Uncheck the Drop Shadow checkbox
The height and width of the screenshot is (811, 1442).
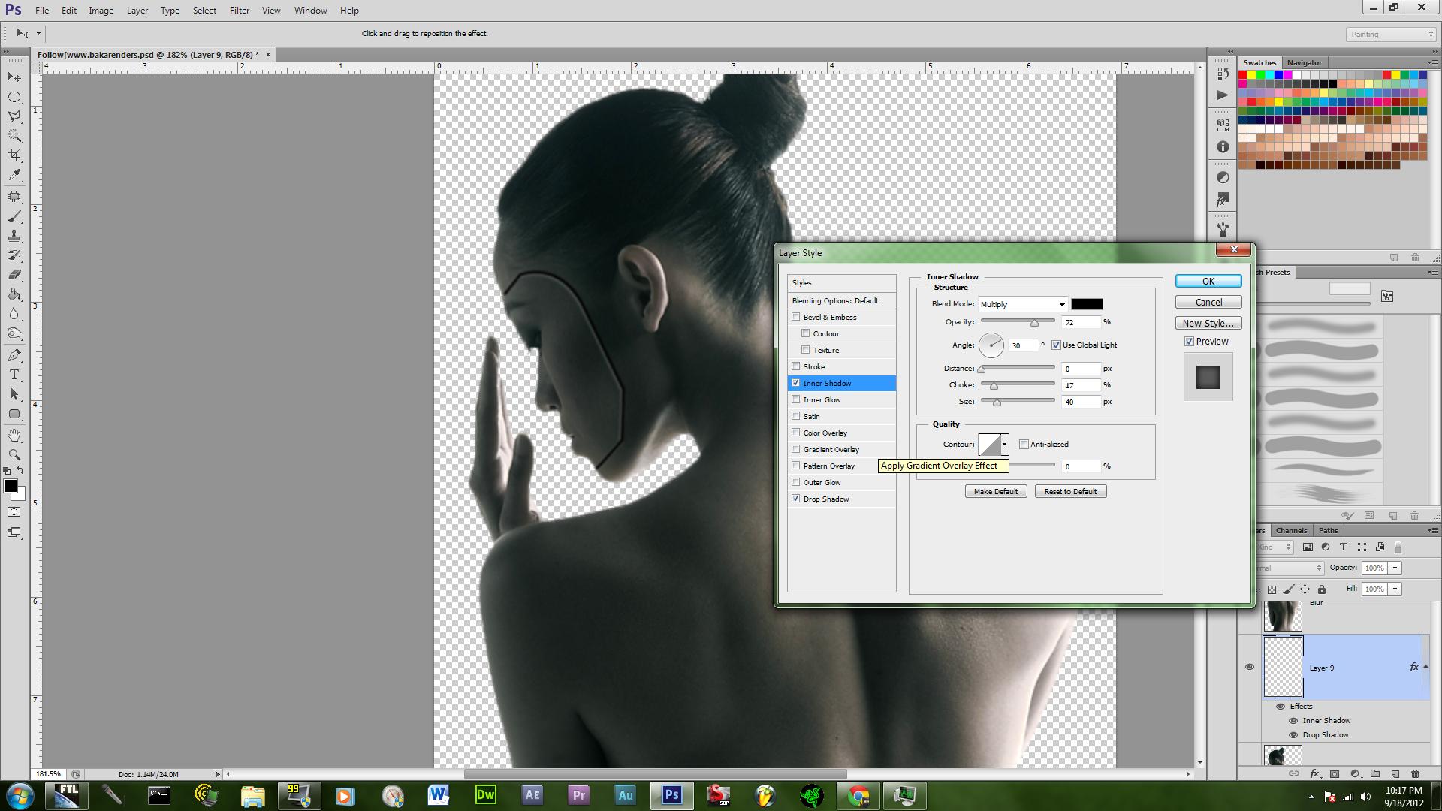point(796,499)
